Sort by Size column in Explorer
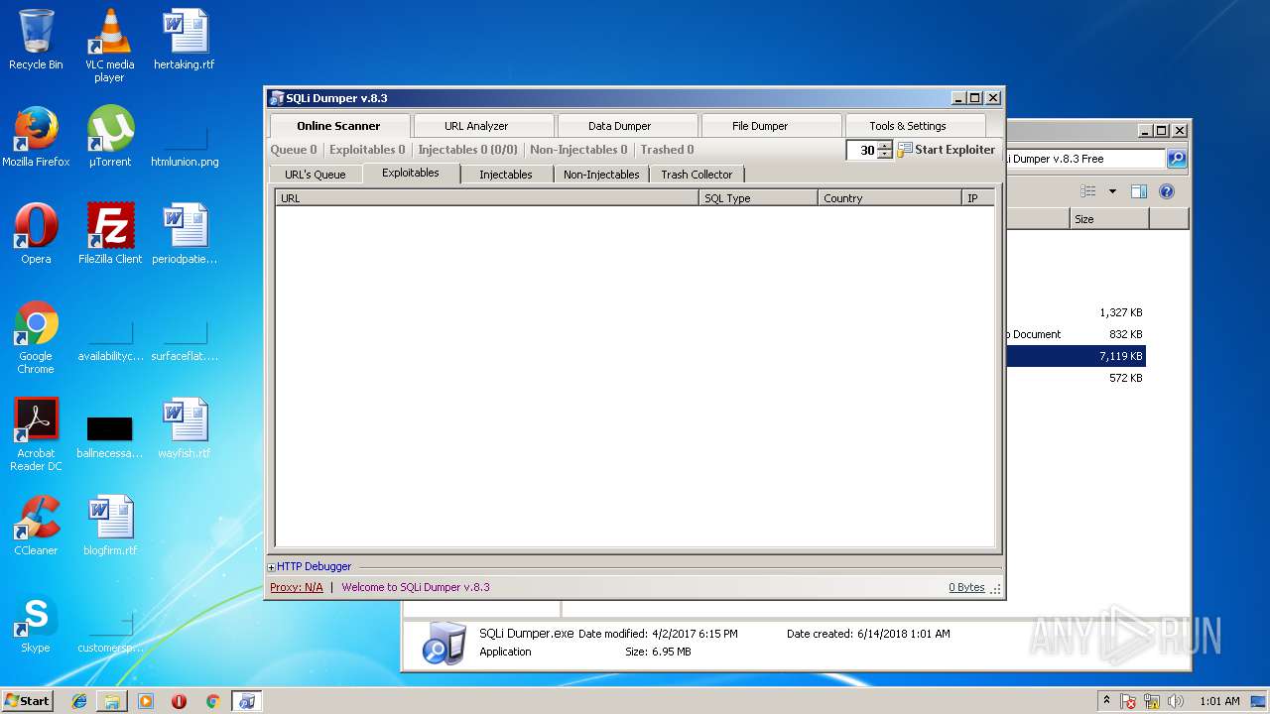The image size is (1270, 714). (1109, 219)
